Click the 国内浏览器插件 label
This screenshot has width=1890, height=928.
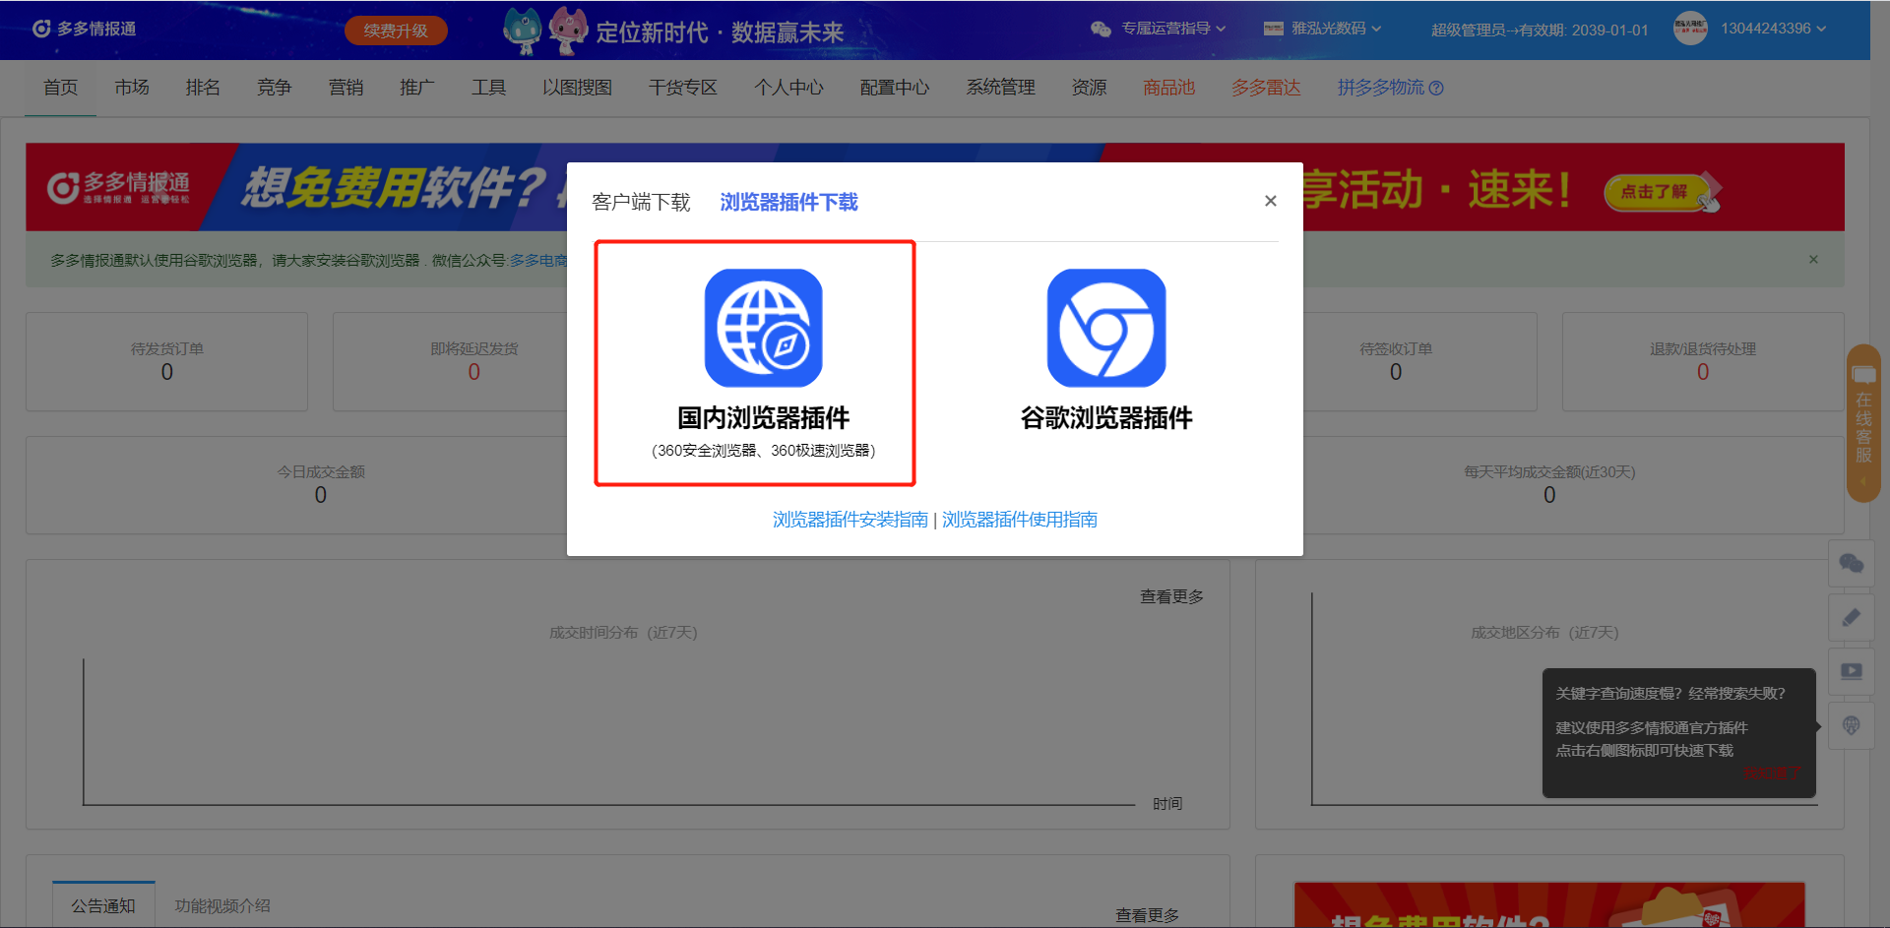click(763, 418)
